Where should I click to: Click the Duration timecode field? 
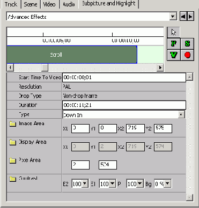(x=124, y=105)
